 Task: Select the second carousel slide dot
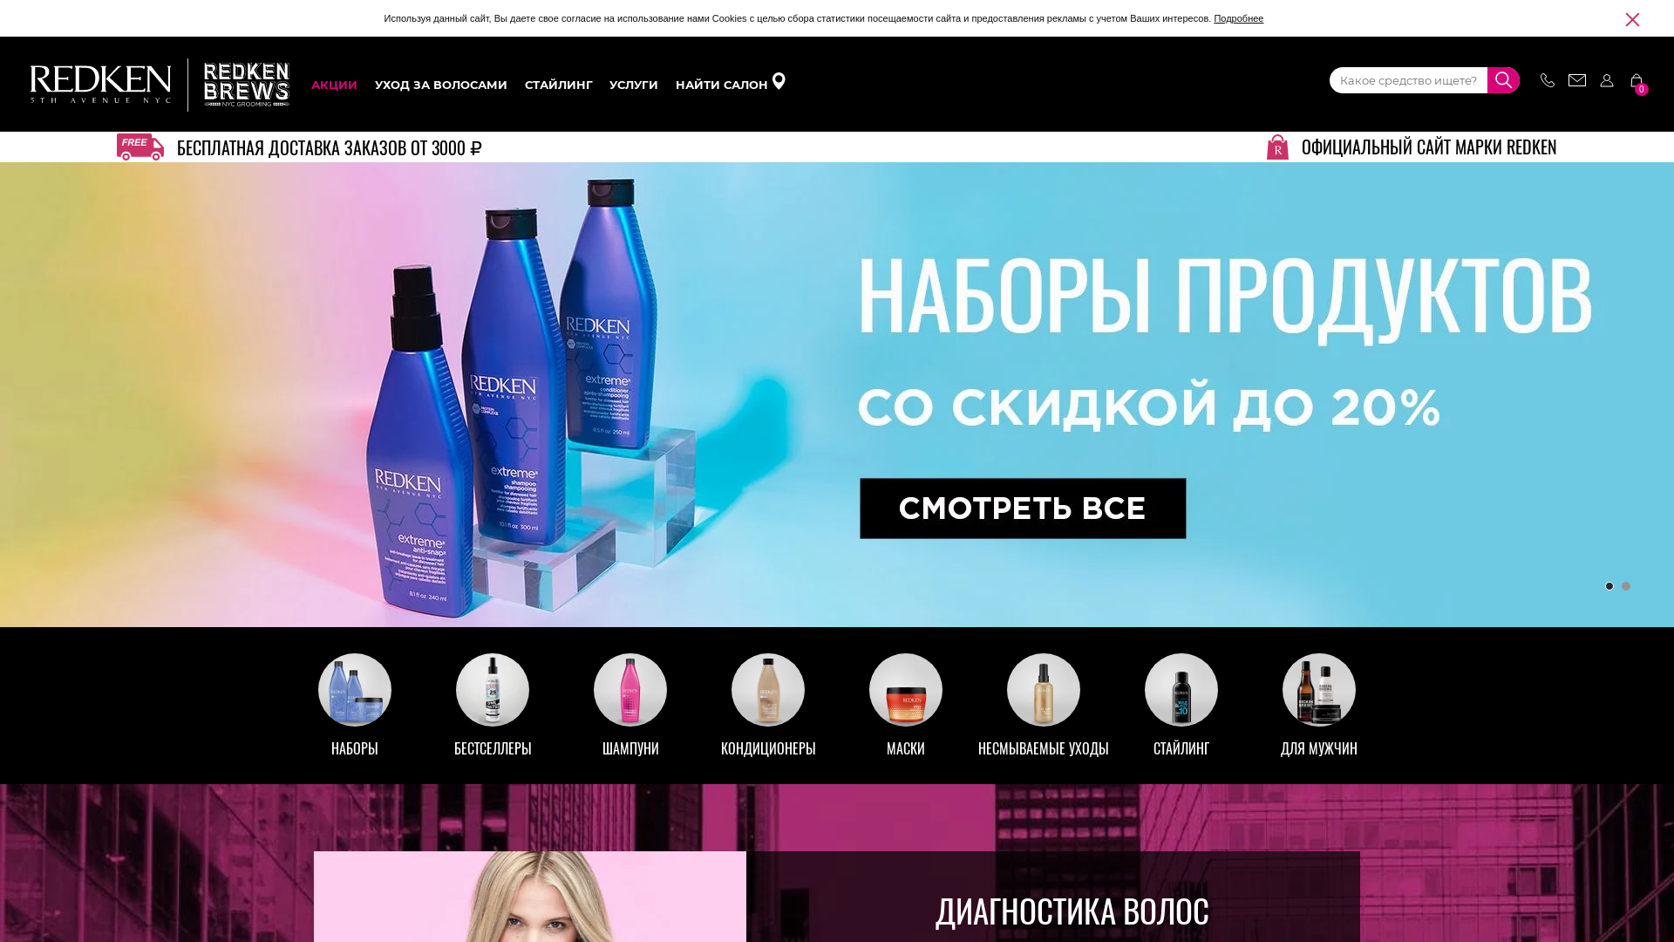pos(1626,586)
